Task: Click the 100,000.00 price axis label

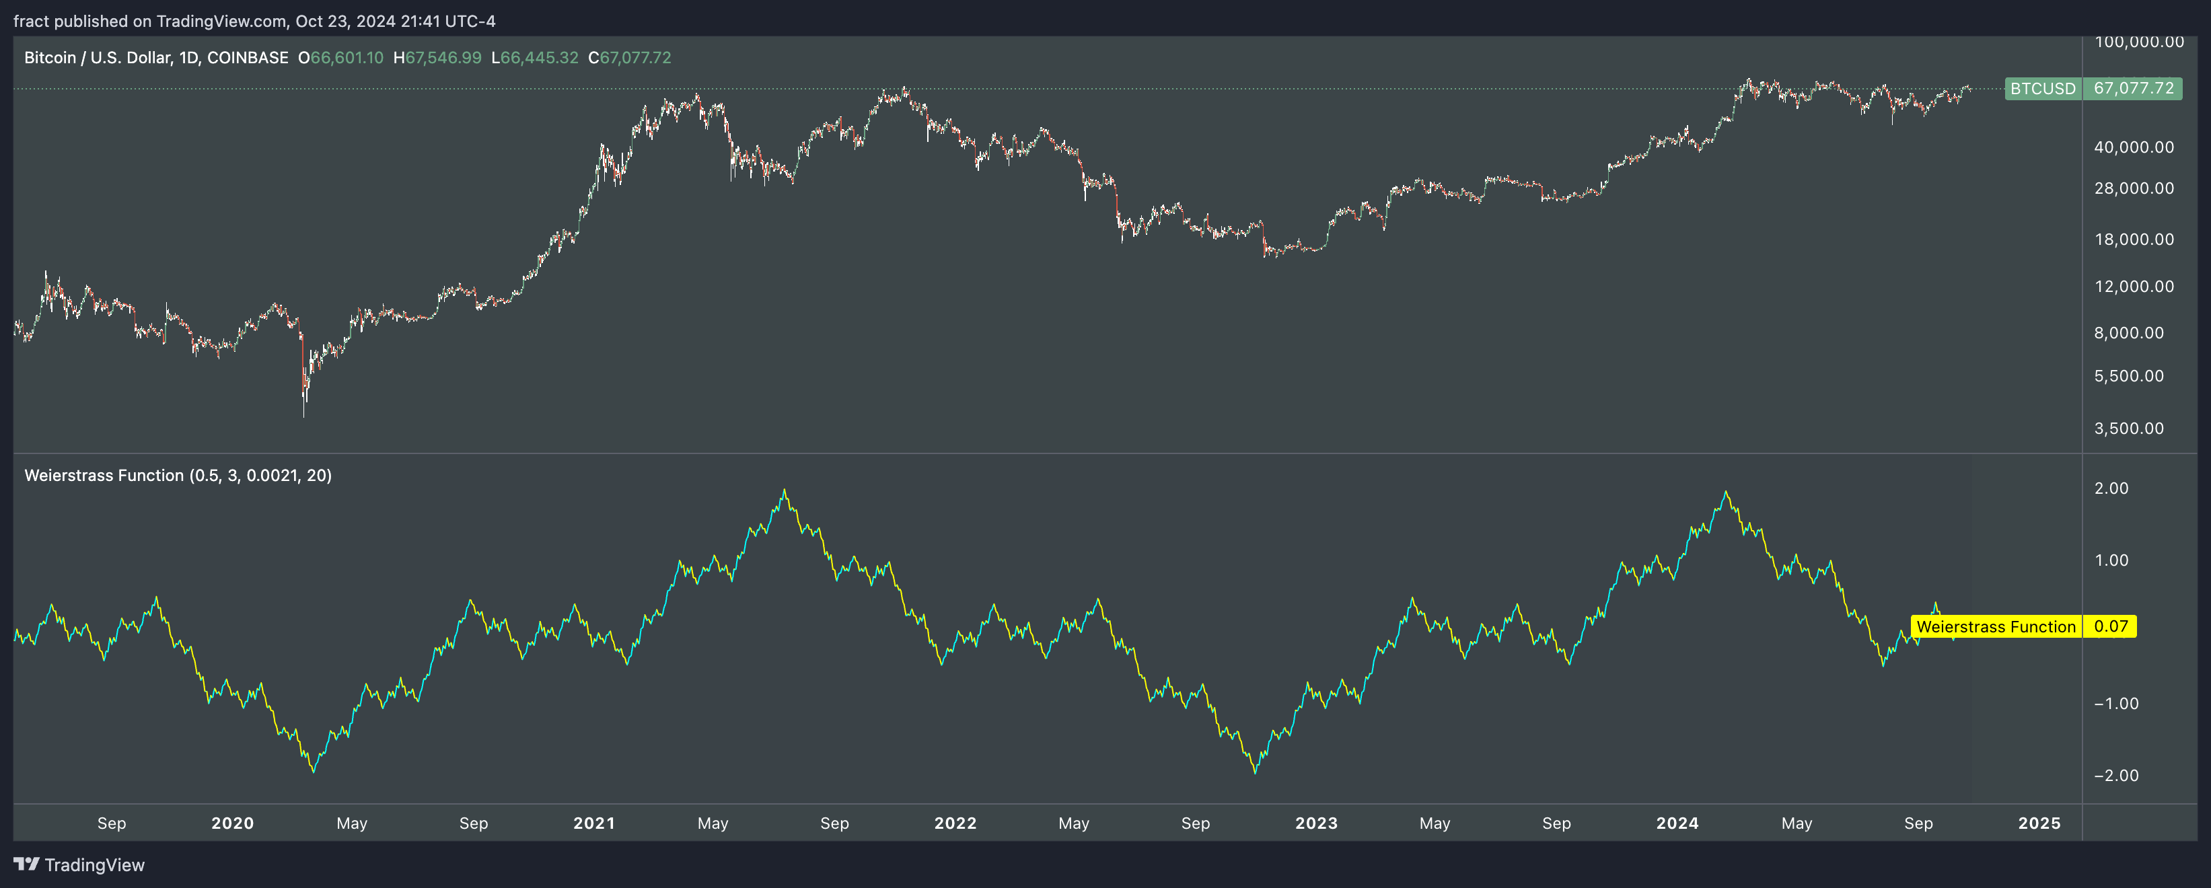Action: [x=2139, y=41]
